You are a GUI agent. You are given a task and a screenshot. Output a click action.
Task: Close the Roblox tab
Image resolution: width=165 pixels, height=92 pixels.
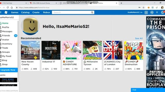coord(117,3)
